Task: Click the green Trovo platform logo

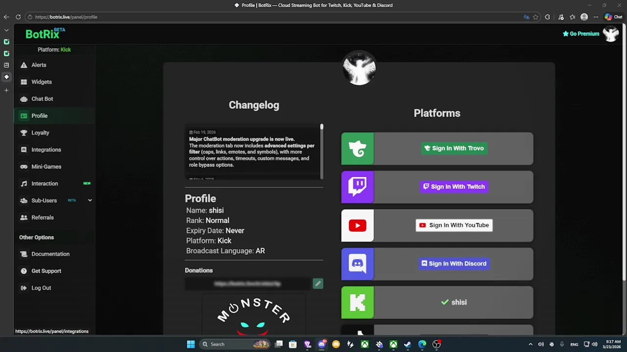Action: coord(358,149)
